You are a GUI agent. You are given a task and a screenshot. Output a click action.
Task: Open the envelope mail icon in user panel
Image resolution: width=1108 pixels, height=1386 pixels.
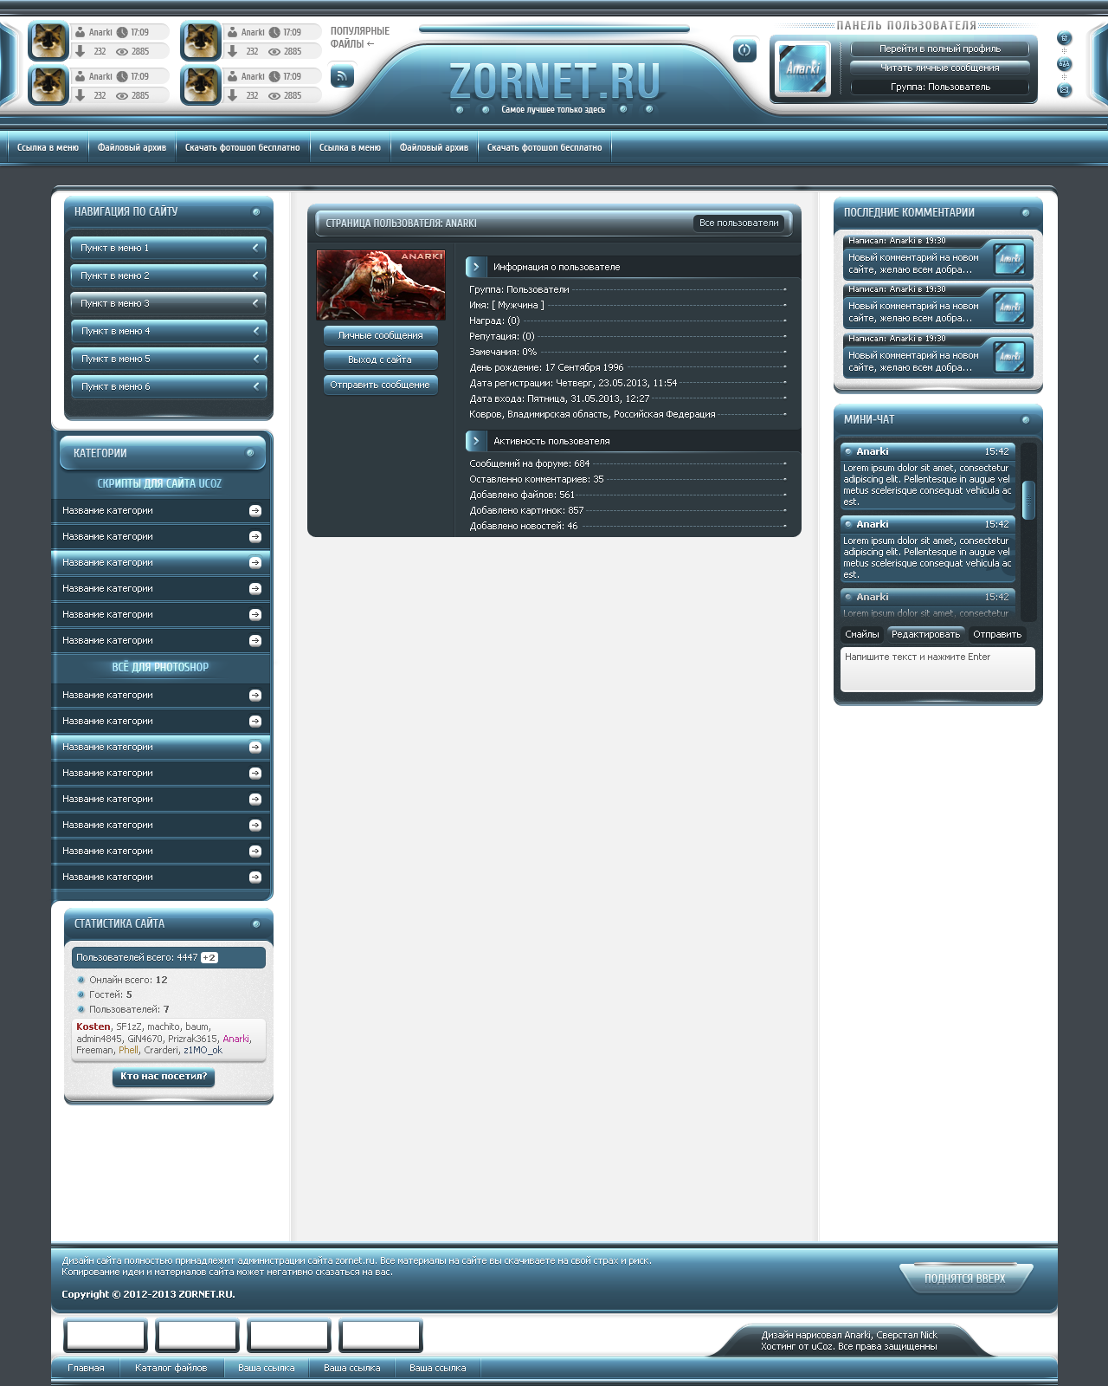coord(1064,89)
